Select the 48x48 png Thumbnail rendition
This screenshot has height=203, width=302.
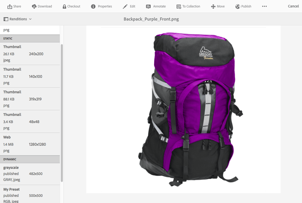click(30, 121)
